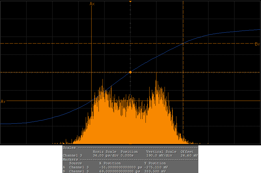Image resolution: width=261 pixels, height=173 pixels.
Task: Click the tallest peak of the orange histogram
Action: 156,73
